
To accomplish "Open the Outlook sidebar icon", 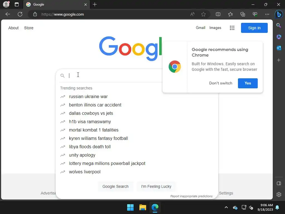I will coord(279,48).
